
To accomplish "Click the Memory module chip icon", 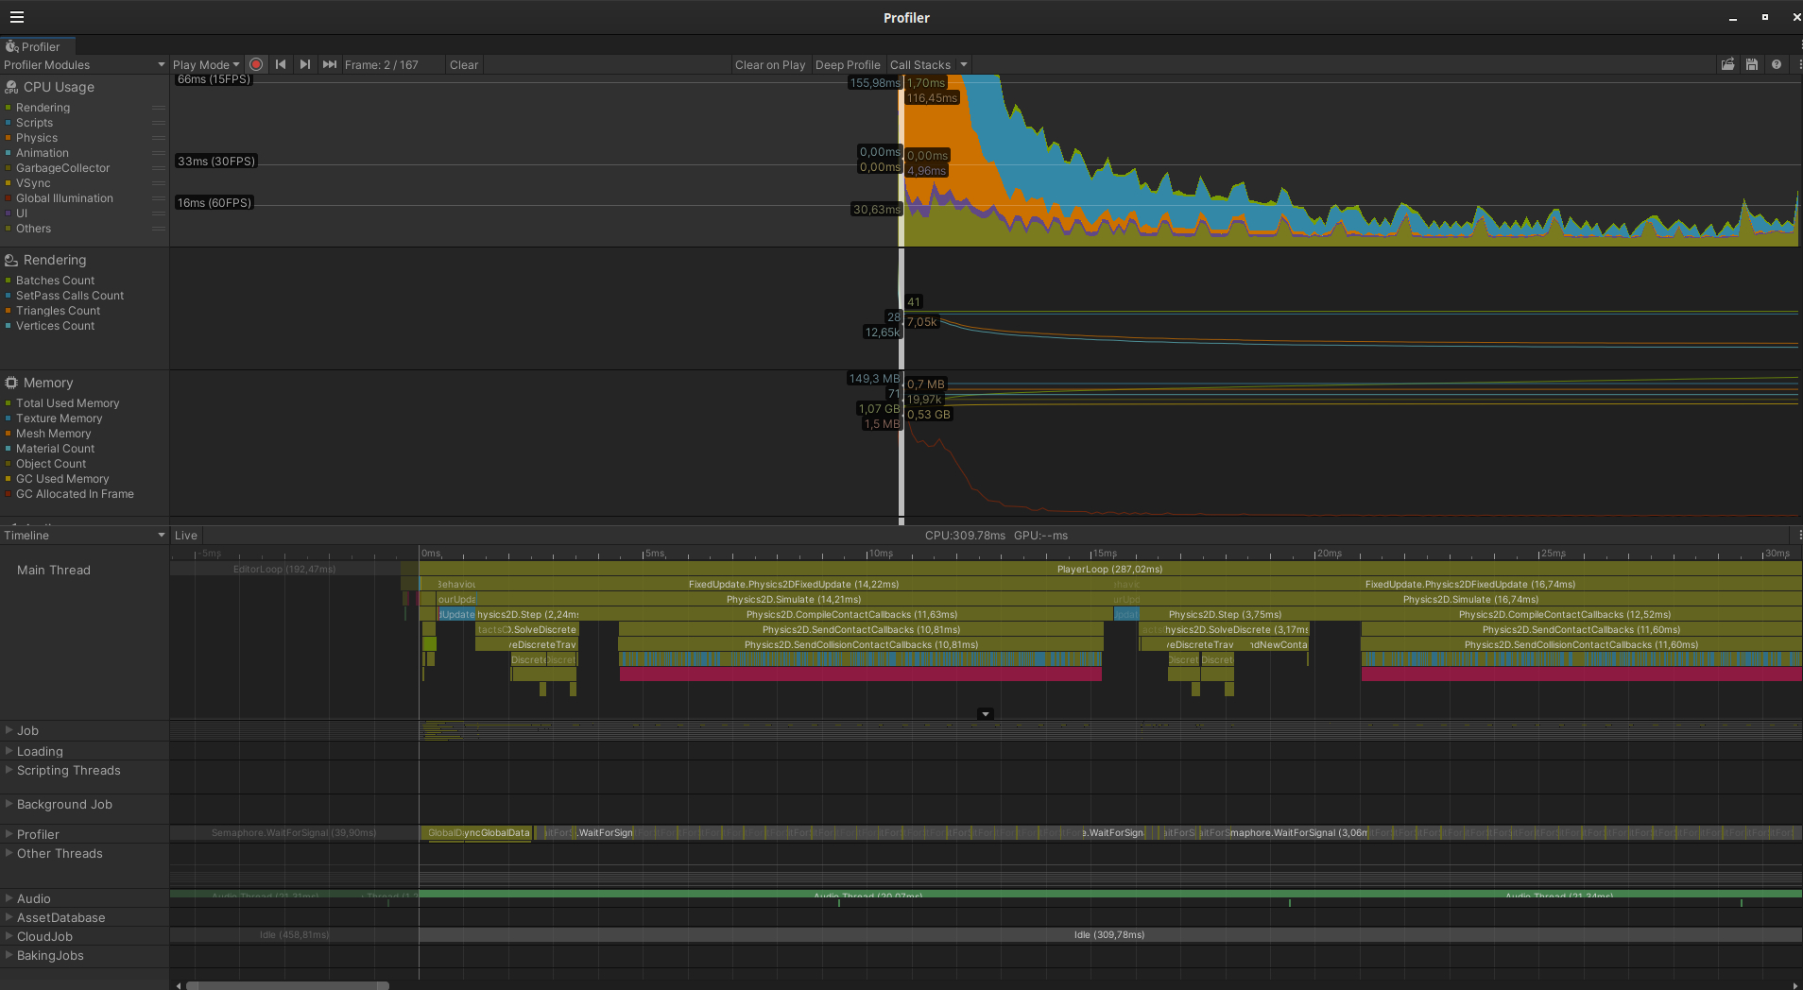I will [x=11, y=383].
